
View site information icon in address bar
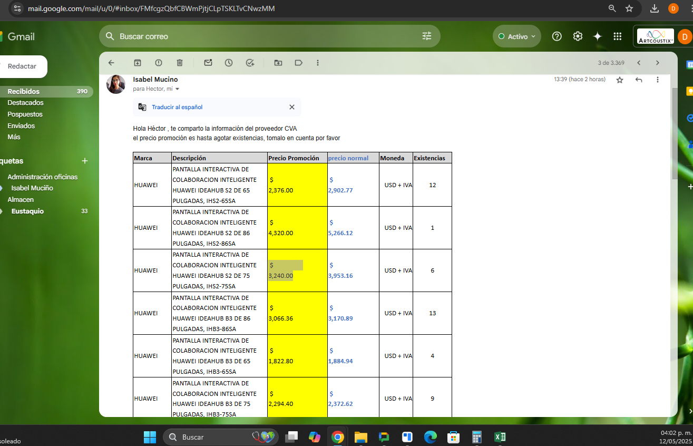[17, 8]
